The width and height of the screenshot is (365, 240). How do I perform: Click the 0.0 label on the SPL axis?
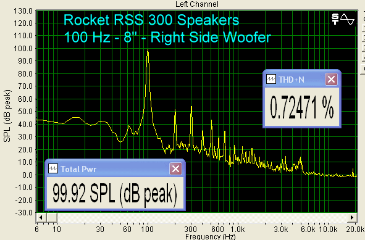(x=27, y=175)
